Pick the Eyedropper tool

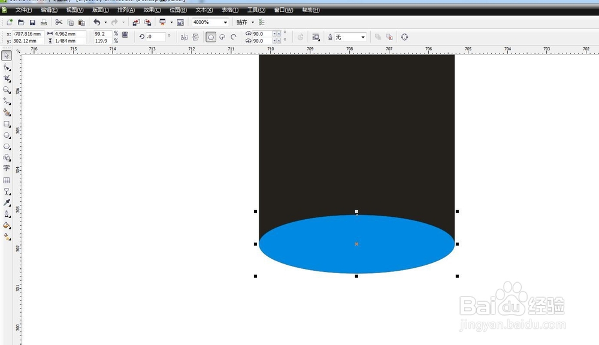pyautogui.click(x=7, y=202)
